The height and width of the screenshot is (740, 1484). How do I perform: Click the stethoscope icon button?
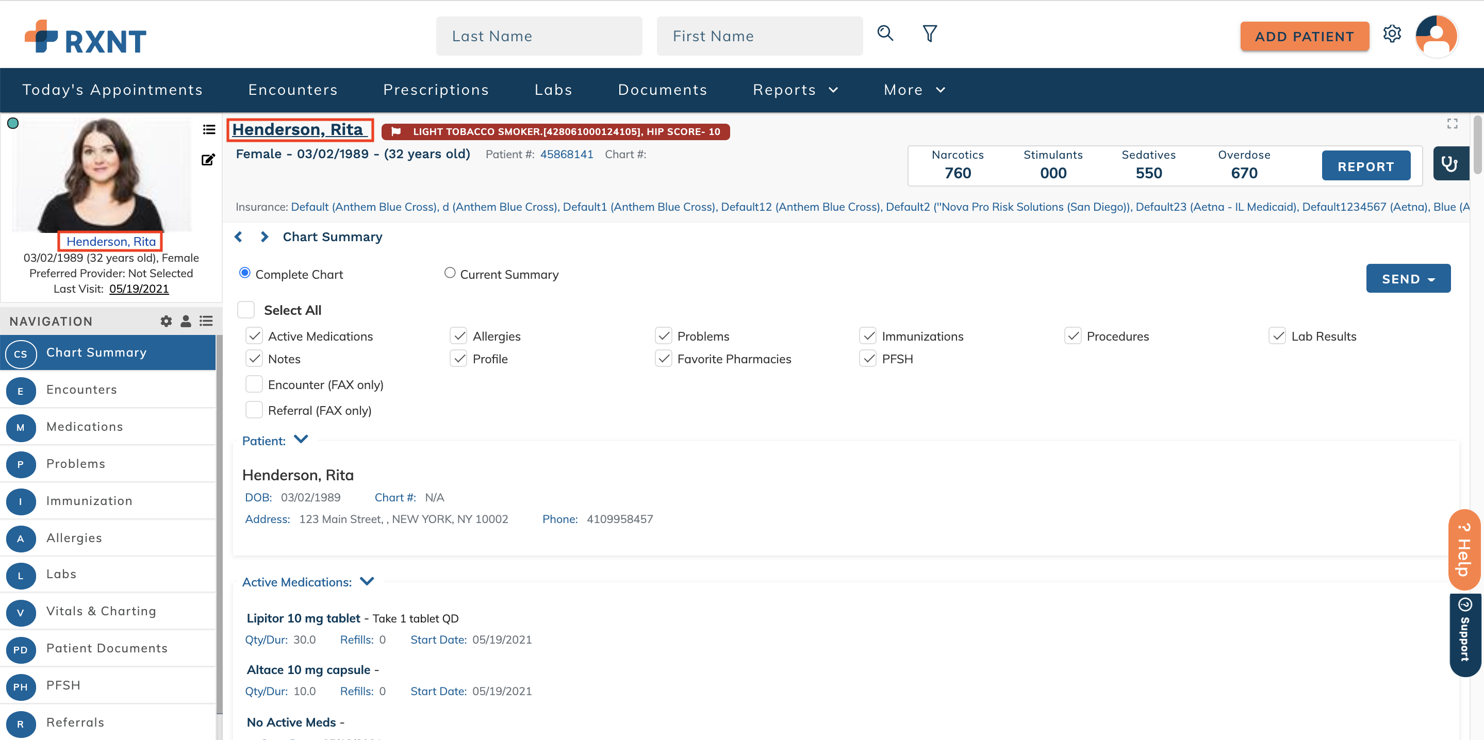[1449, 164]
